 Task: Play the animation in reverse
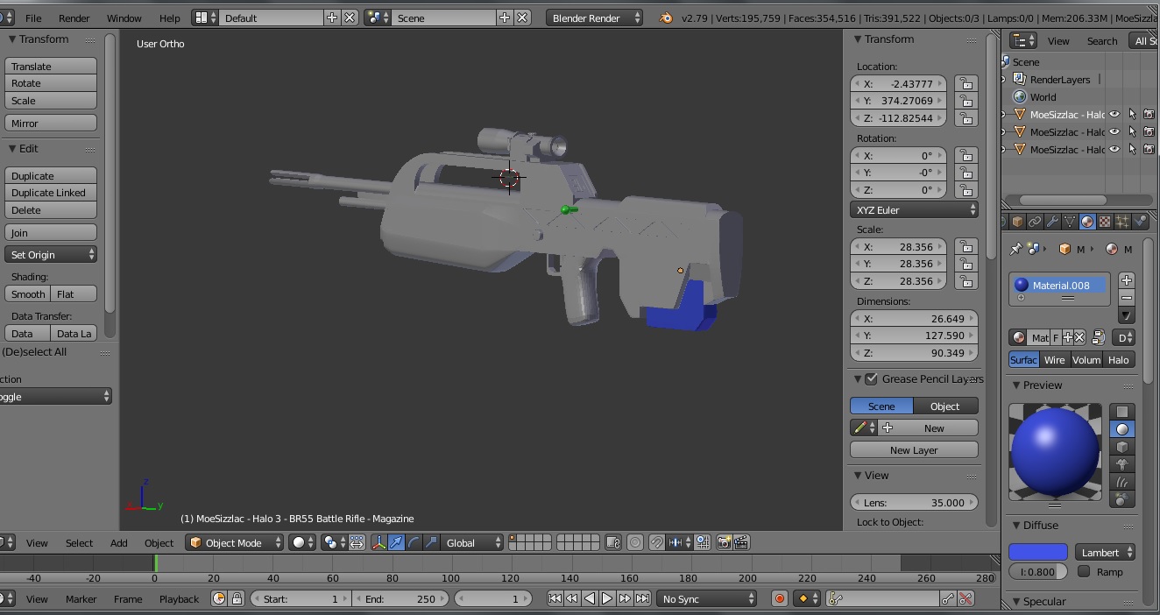click(x=590, y=599)
